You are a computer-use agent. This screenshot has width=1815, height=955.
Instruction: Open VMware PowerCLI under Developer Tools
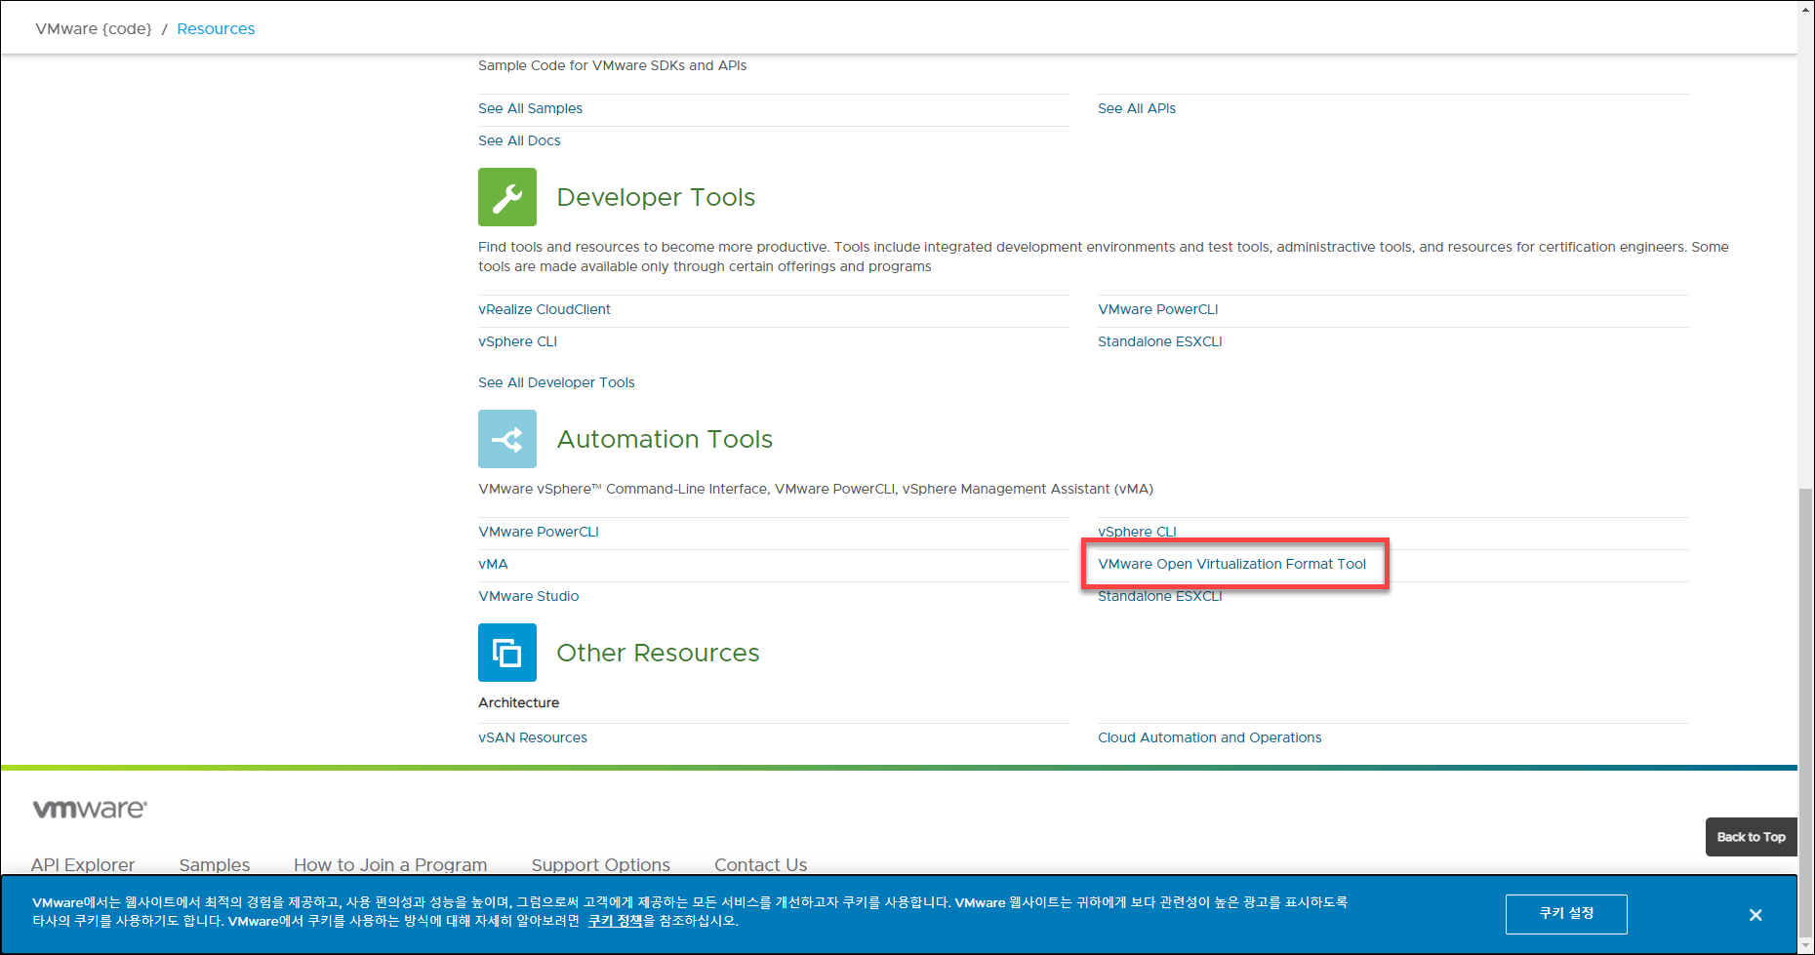(1158, 309)
